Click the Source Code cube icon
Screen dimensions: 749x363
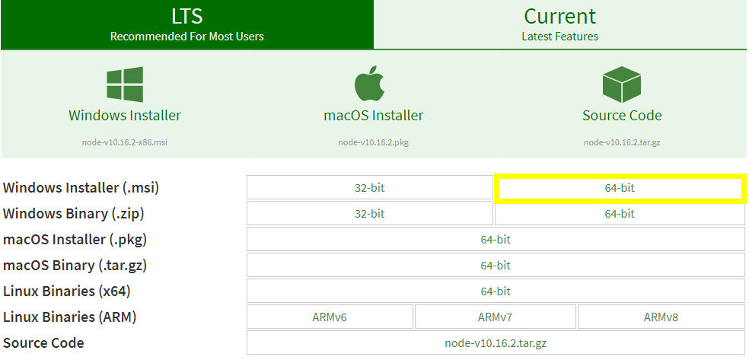621,84
